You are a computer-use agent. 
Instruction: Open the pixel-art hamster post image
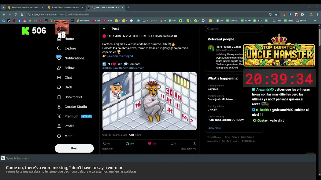pos(149,101)
